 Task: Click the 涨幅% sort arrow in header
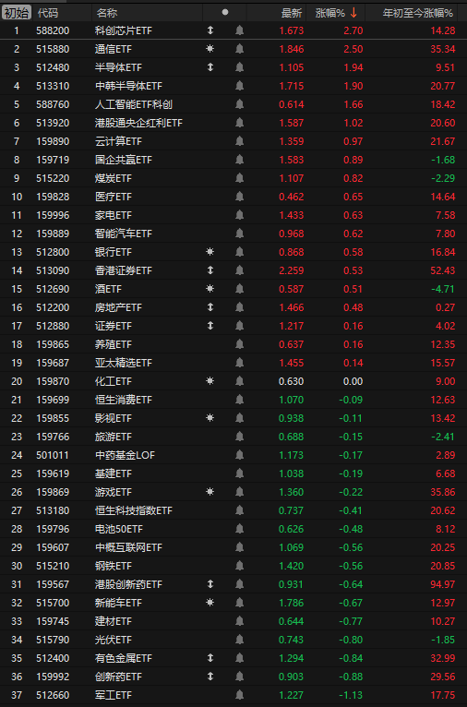[x=353, y=13]
